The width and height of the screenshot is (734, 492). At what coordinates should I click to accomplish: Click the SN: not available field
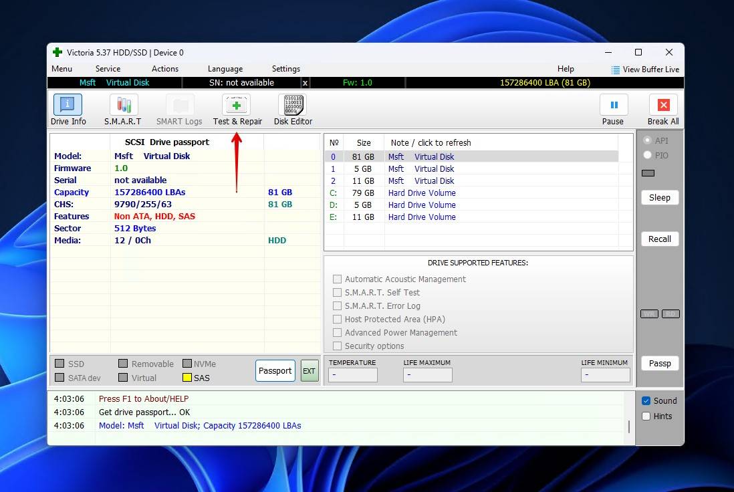pyautogui.click(x=241, y=83)
